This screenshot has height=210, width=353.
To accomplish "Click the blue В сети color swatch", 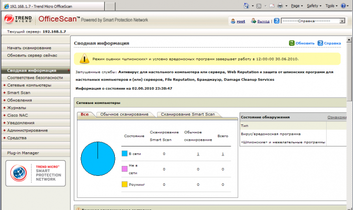I will point(124,153).
